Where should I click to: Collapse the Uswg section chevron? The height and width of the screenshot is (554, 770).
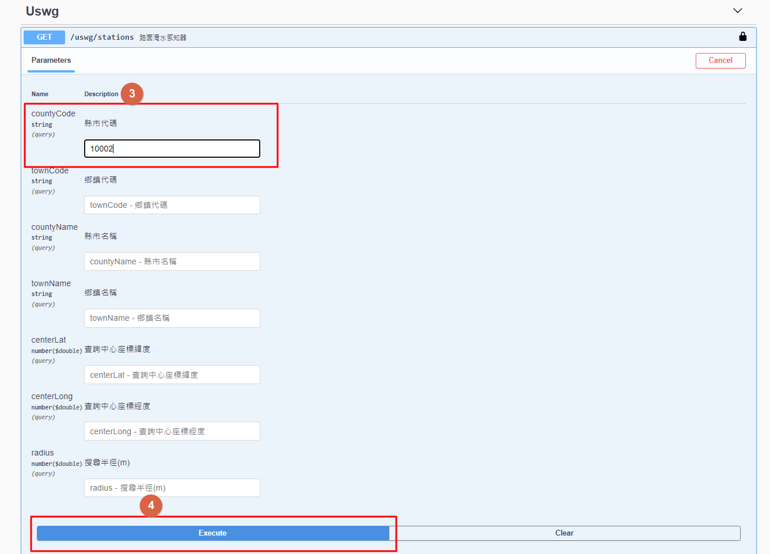click(x=737, y=11)
